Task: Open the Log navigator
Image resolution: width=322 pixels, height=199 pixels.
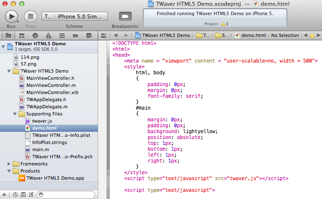Action: pos(89,36)
